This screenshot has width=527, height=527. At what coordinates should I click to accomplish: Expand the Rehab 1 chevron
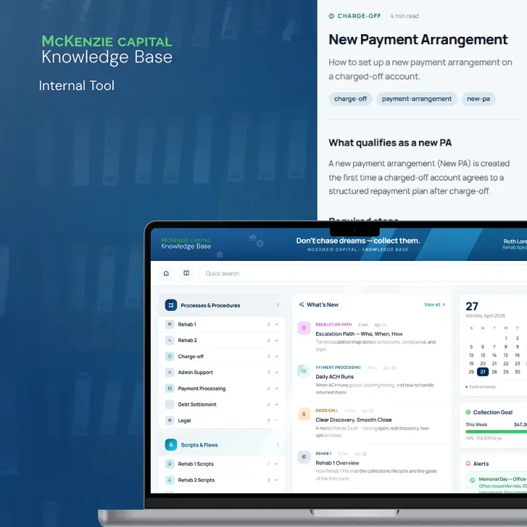[277, 324]
